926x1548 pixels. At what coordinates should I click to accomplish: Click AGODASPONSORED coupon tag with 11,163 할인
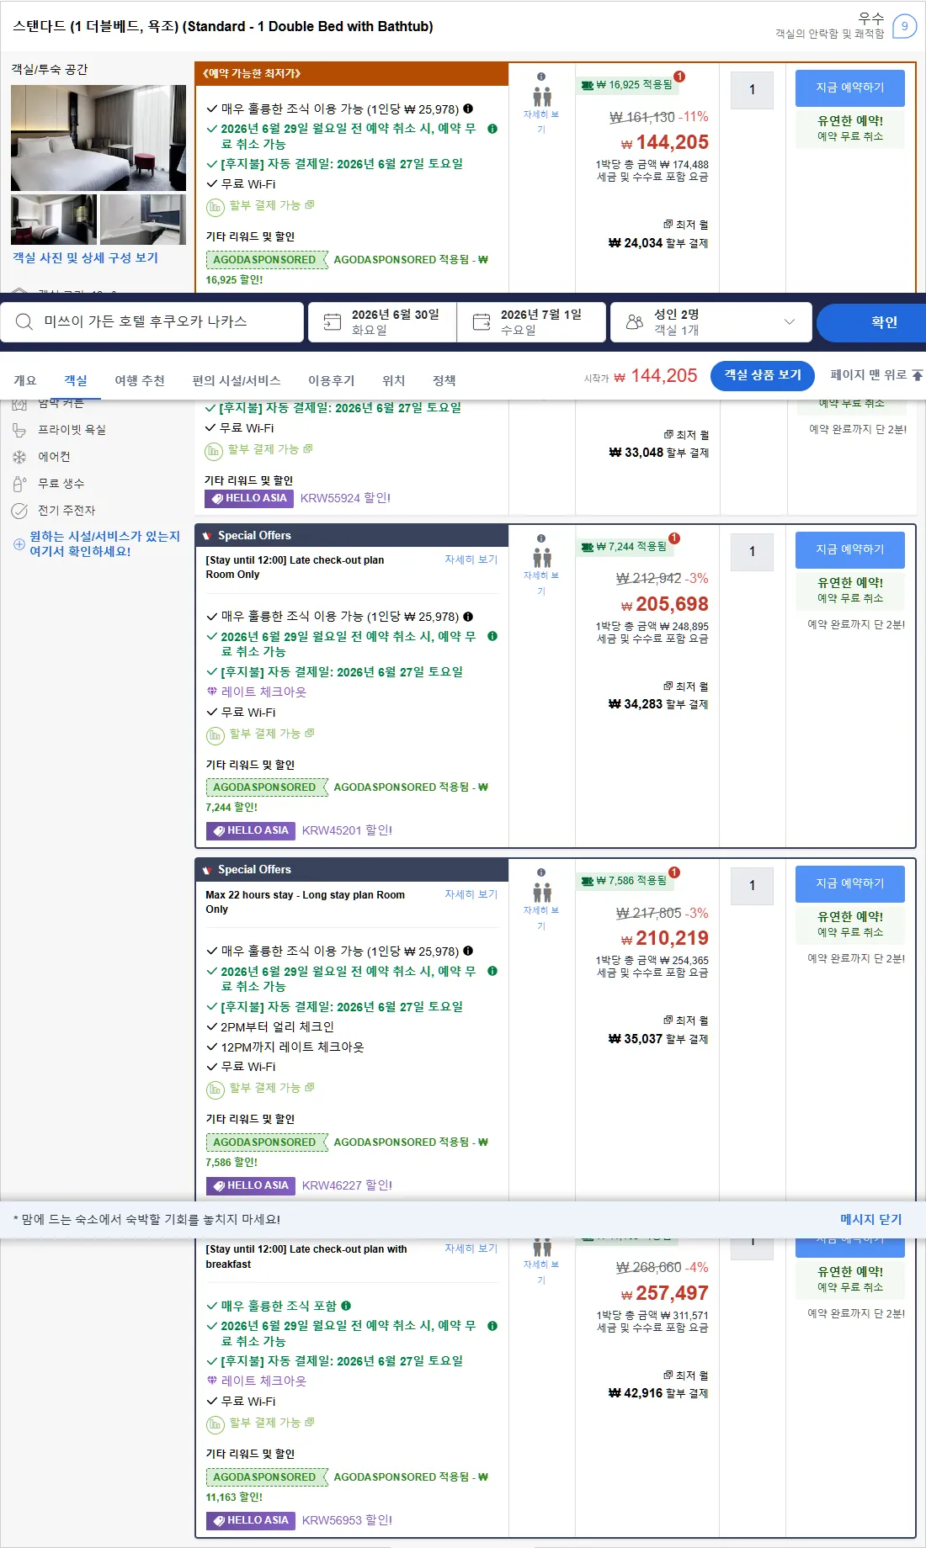[267, 1476]
